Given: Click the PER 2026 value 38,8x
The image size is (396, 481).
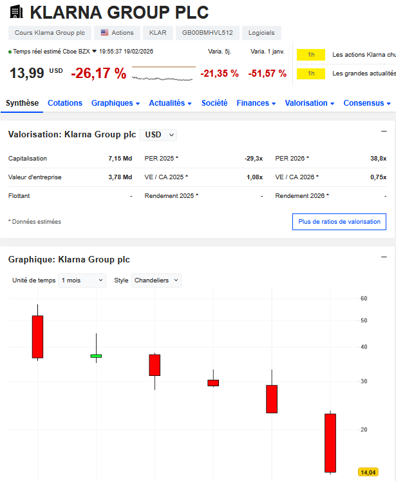Looking at the screenshot, I should click(378, 158).
